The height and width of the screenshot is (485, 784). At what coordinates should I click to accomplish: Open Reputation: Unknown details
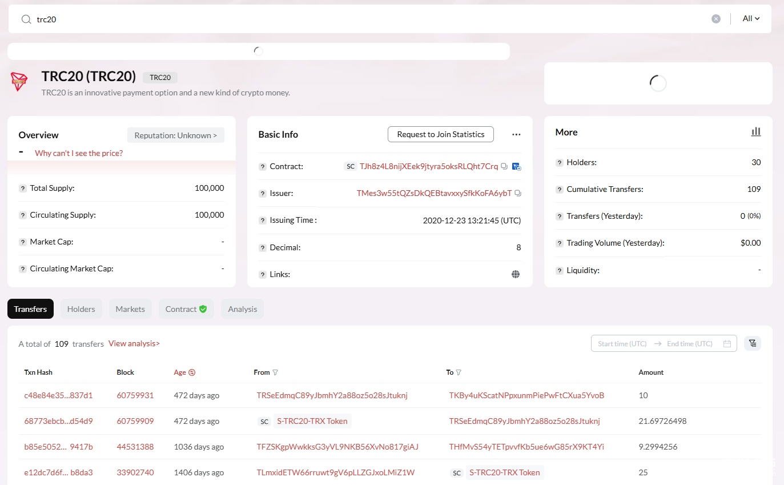pyautogui.click(x=176, y=135)
